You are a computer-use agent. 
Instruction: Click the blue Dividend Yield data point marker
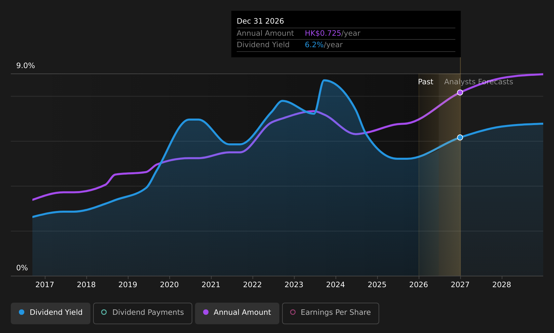click(460, 137)
